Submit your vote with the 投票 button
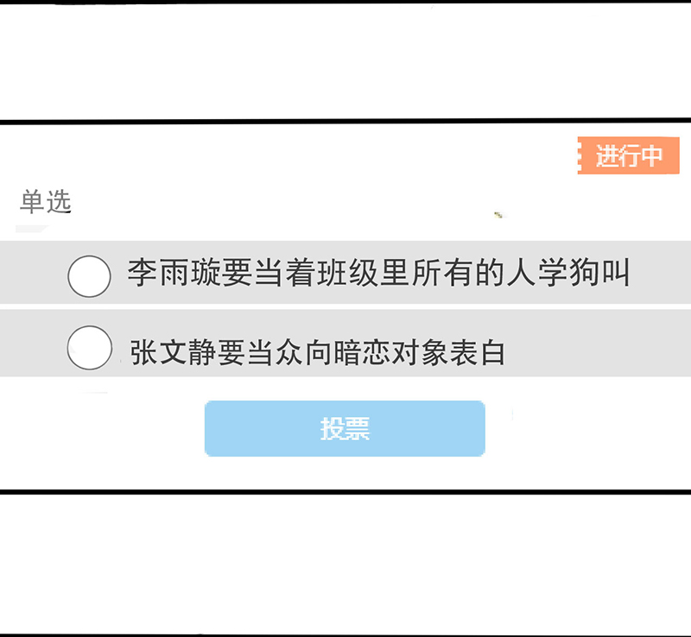Viewport: 691px width, 637px height. (x=344, y=427)
